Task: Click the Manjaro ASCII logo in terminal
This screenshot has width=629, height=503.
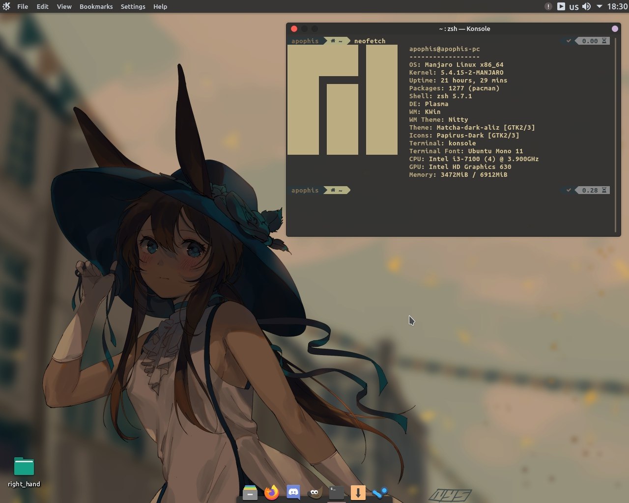Action: click(343, 100)
